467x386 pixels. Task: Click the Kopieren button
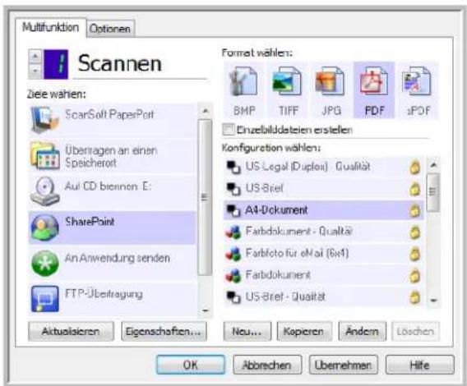tap(304, 331)
